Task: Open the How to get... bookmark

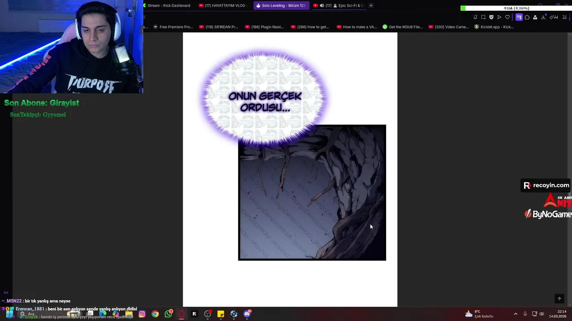Action: pos(310,27)
